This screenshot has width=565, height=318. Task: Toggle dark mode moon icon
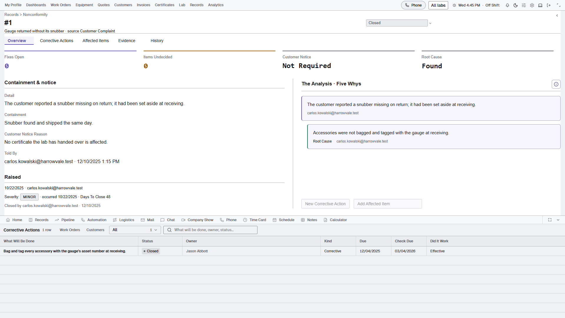point(516,5)
